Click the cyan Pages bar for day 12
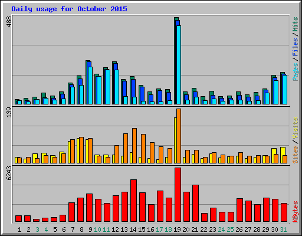The image size is (302, 236). (x=117, y=87)
